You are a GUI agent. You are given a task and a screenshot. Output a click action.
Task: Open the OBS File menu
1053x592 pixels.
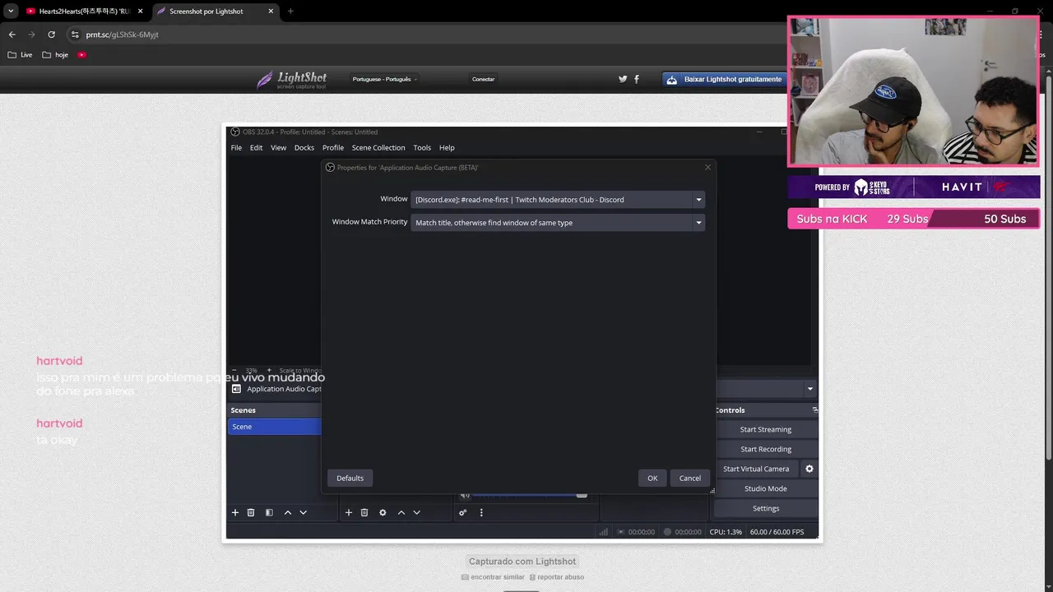(x=236, y=148)
